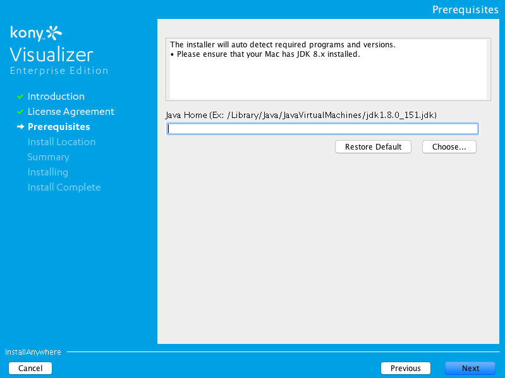Click the Visualizer product title

52,55
